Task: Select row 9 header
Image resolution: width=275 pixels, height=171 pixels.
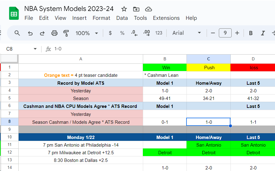Action: click(x=9, y=130)
